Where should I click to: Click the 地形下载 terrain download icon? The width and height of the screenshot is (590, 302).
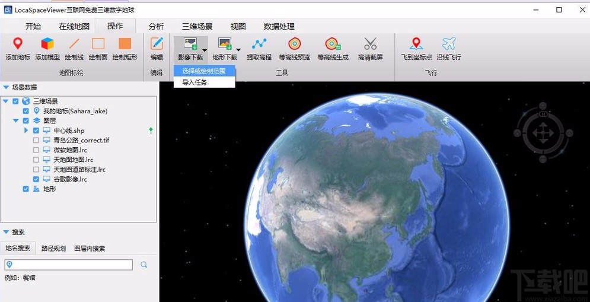[x=225, y=44]
